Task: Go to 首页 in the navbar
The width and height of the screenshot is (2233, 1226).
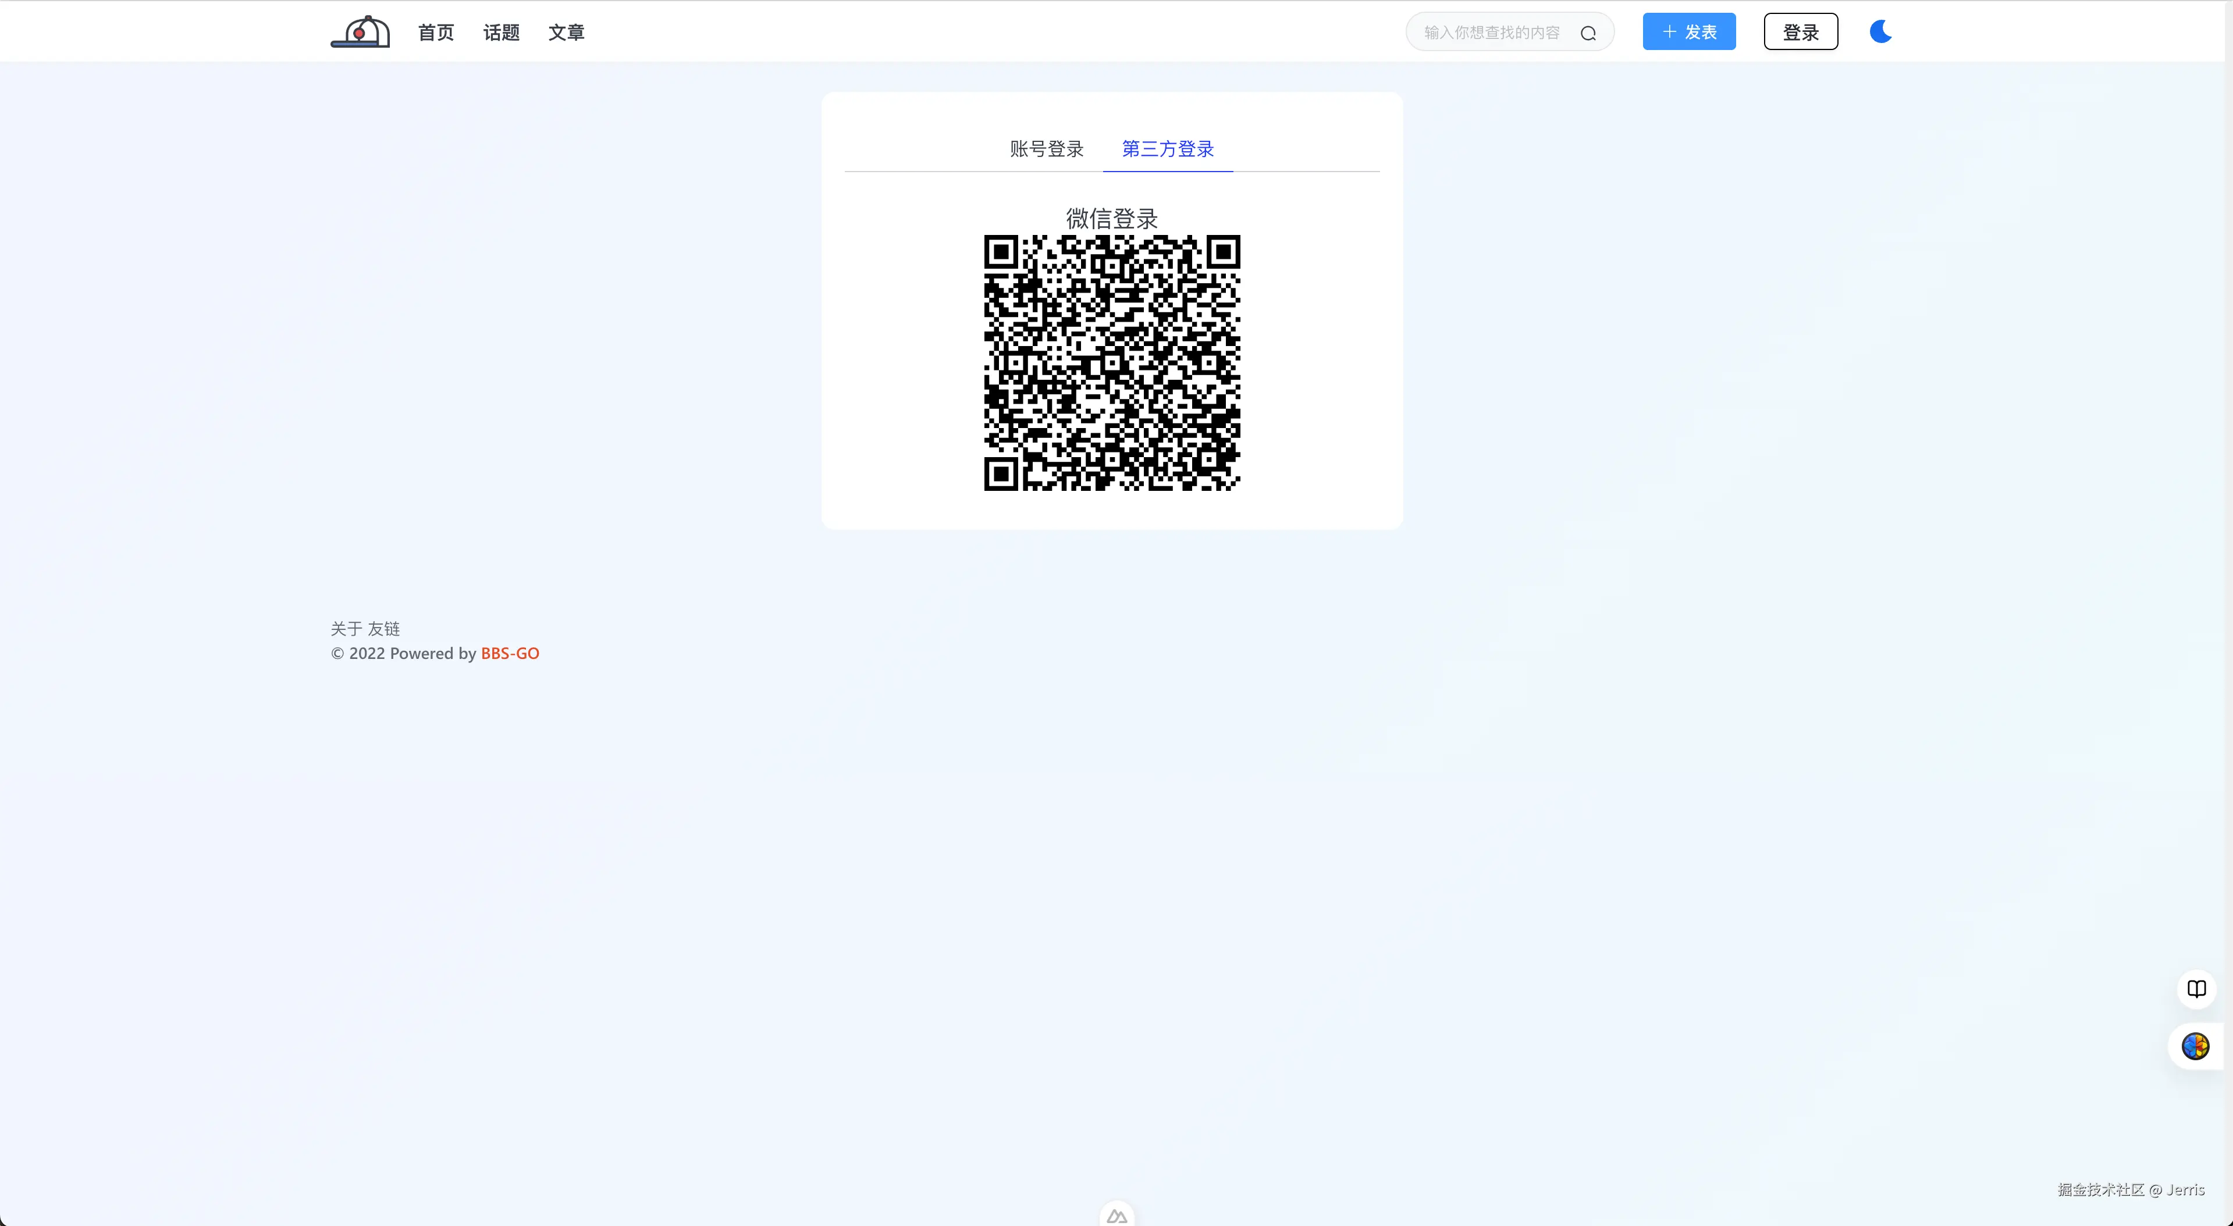Action: [435, 32]
